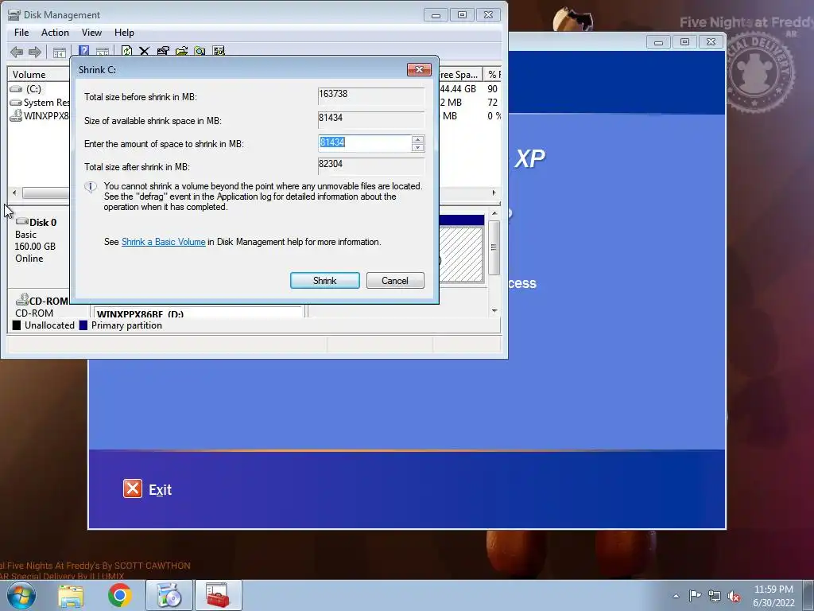This screenshot has width=814, height=611.
Task: Click the Back arrow in Disk Management toolbar
Action: [x=17, y=52]
